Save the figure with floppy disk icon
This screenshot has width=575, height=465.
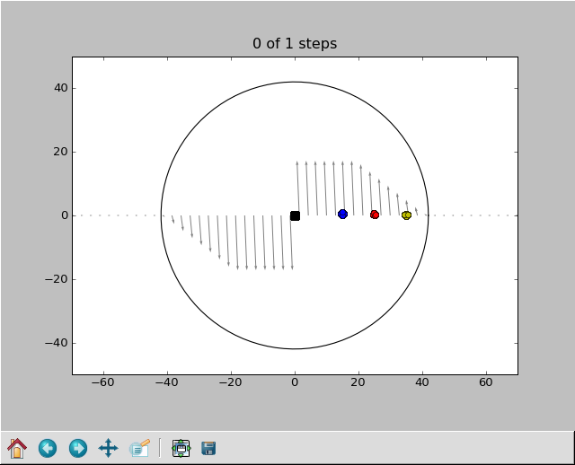[x=208, y=448]
